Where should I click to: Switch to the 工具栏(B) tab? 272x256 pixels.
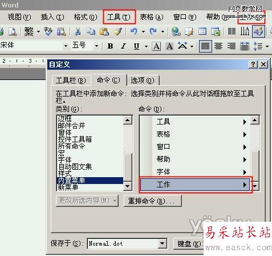click(71, 81)
